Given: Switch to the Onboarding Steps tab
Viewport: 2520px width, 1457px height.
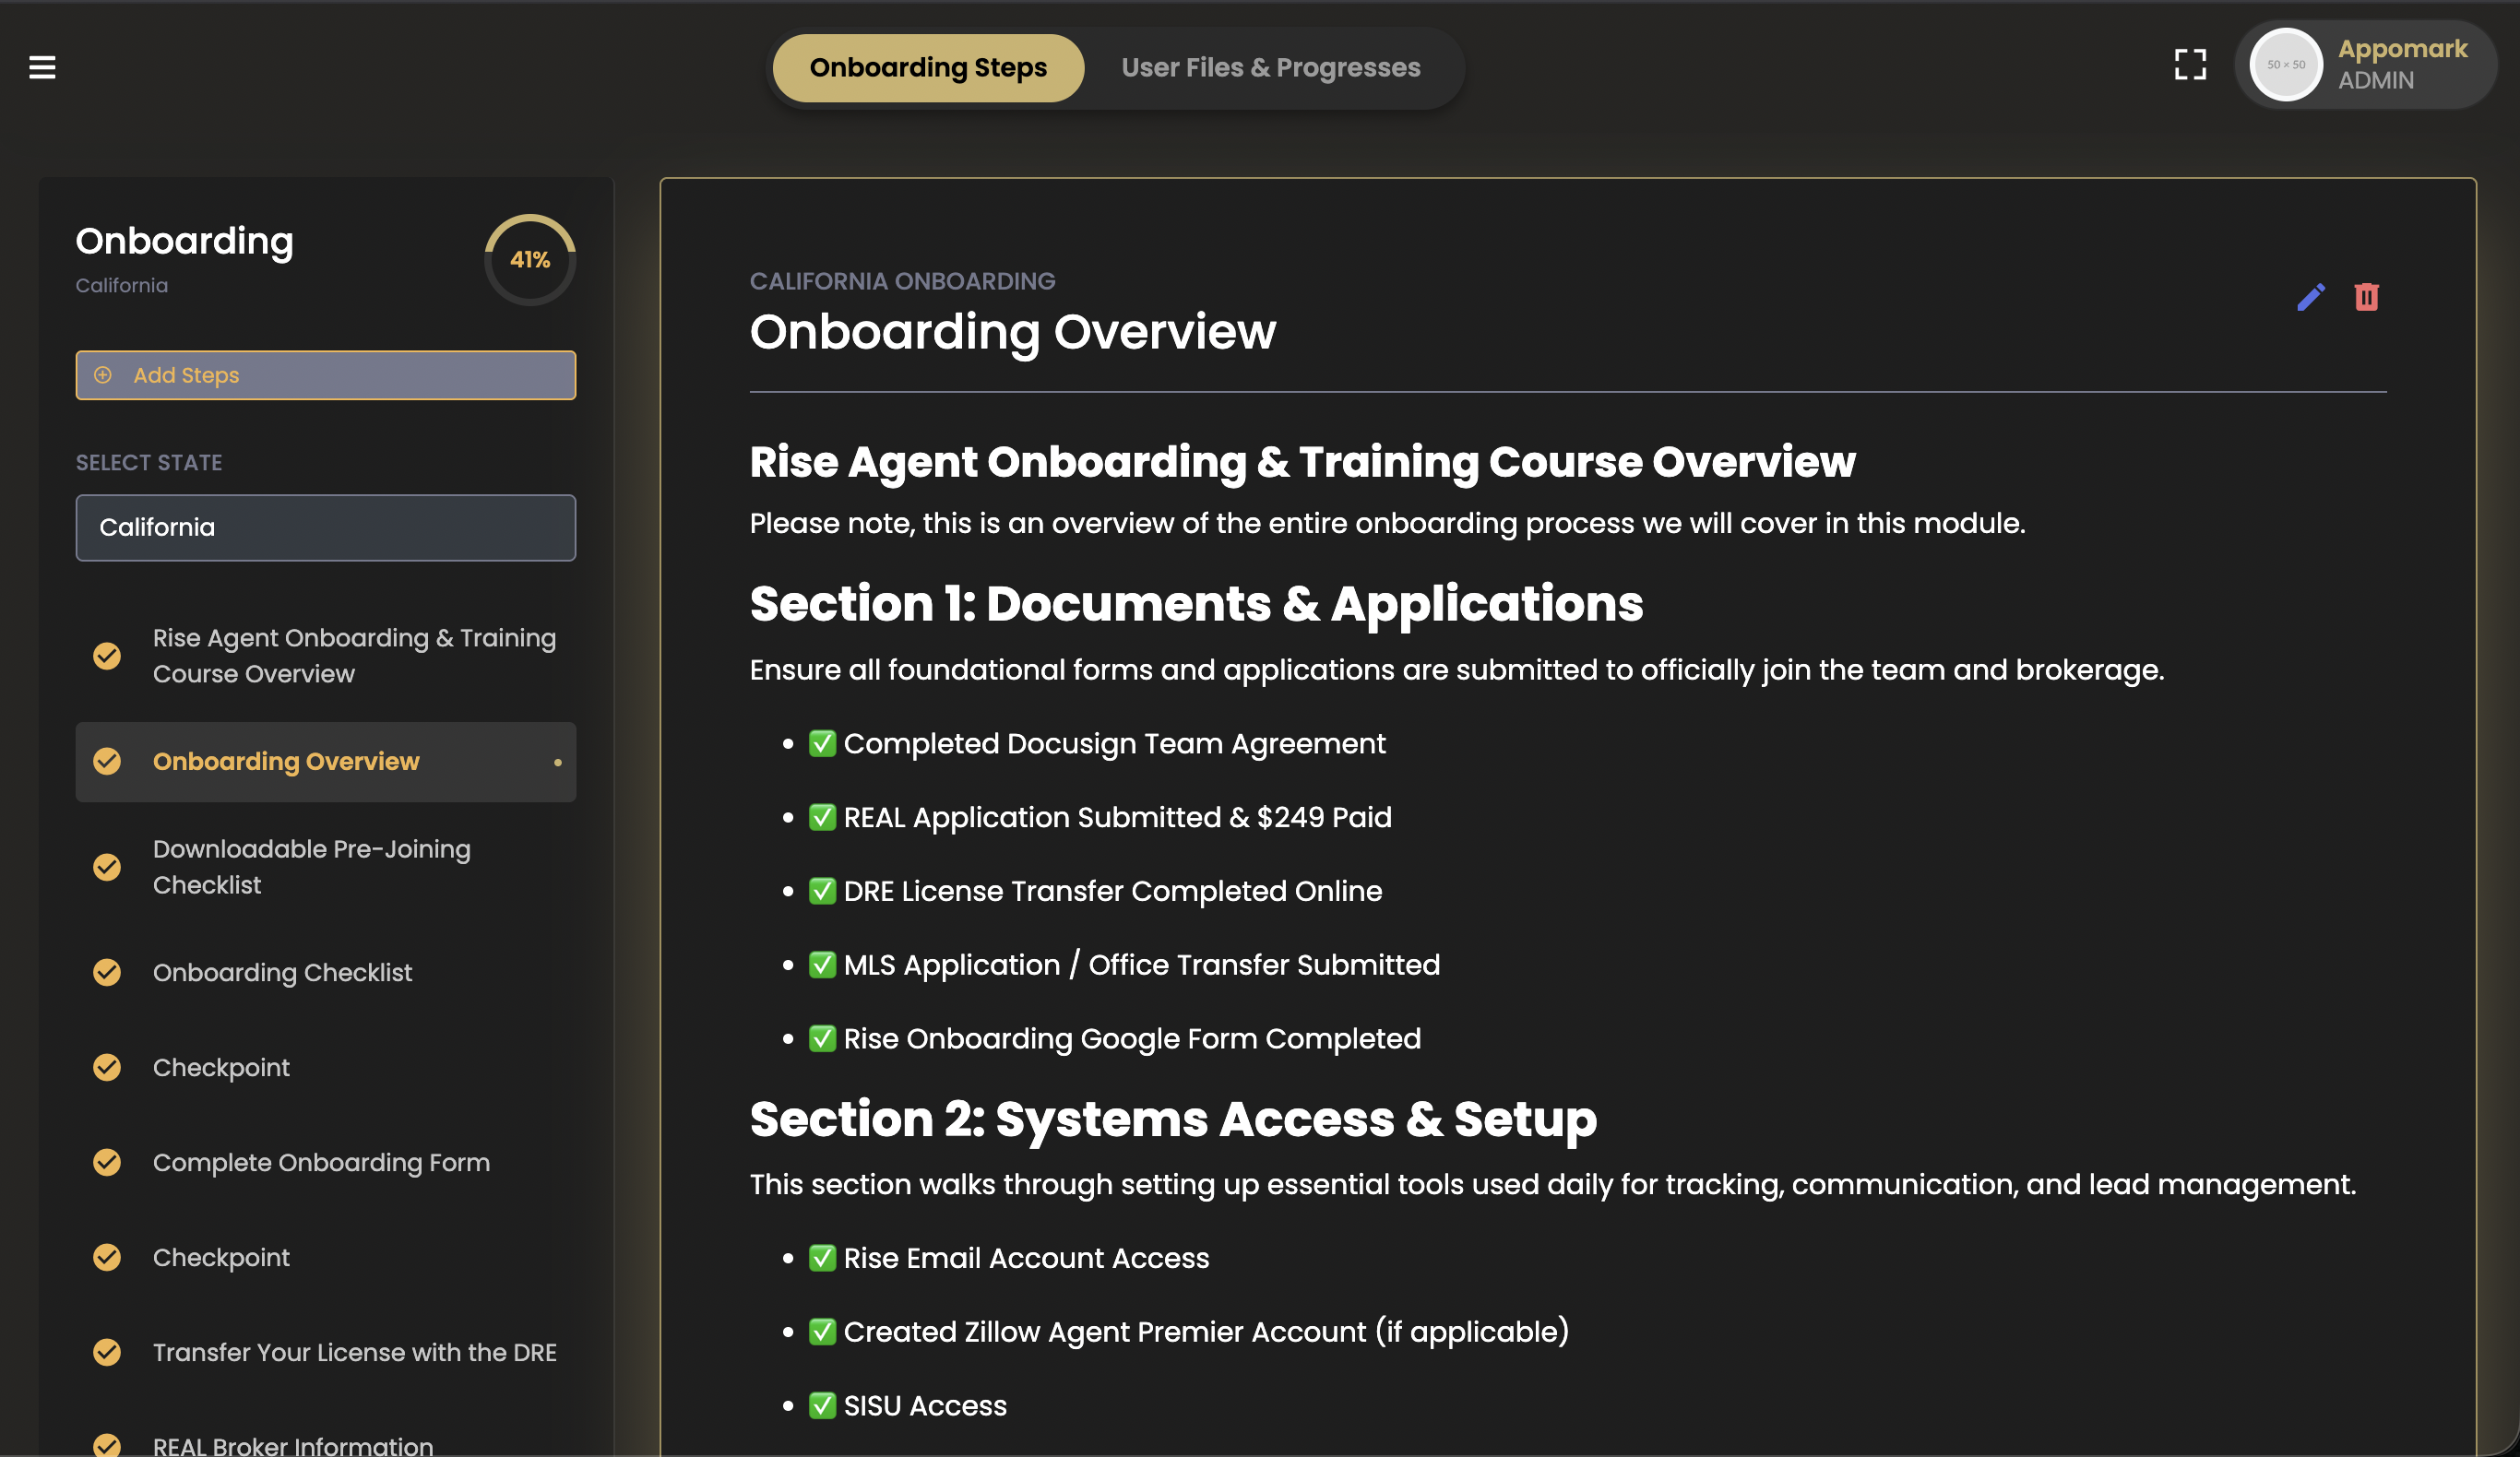Looking at the screenshot, I should 927,67.
